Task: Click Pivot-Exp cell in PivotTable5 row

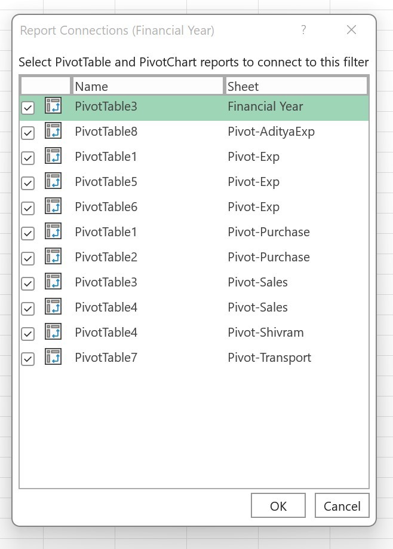Action: (x=253, y=182)
